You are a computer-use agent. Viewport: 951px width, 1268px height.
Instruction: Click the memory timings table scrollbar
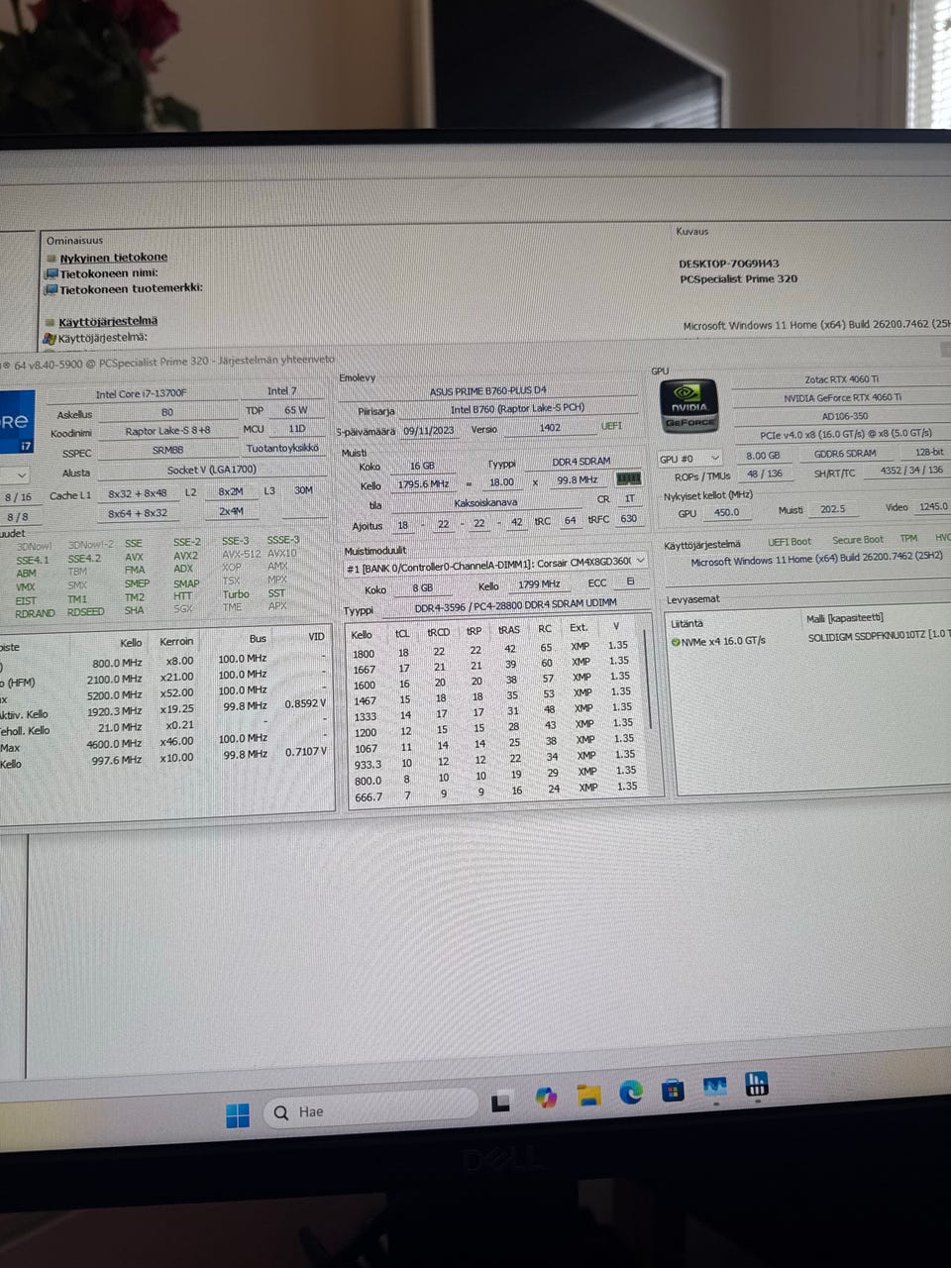click(651, 681)
